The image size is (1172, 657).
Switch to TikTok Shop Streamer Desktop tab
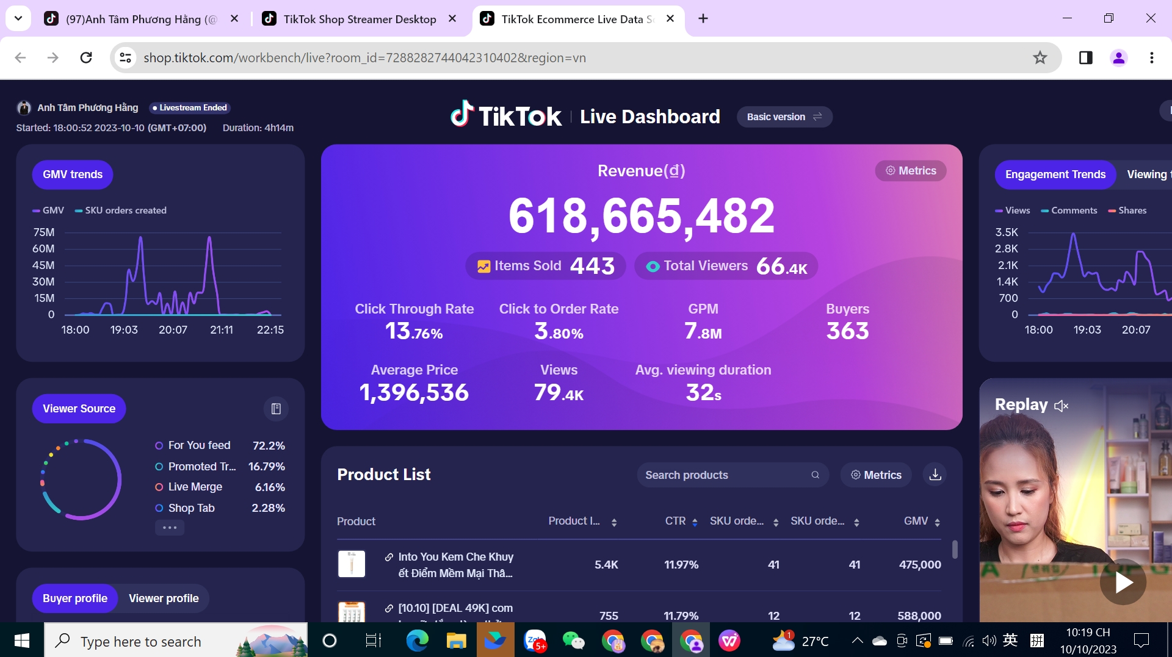point(360,19)
